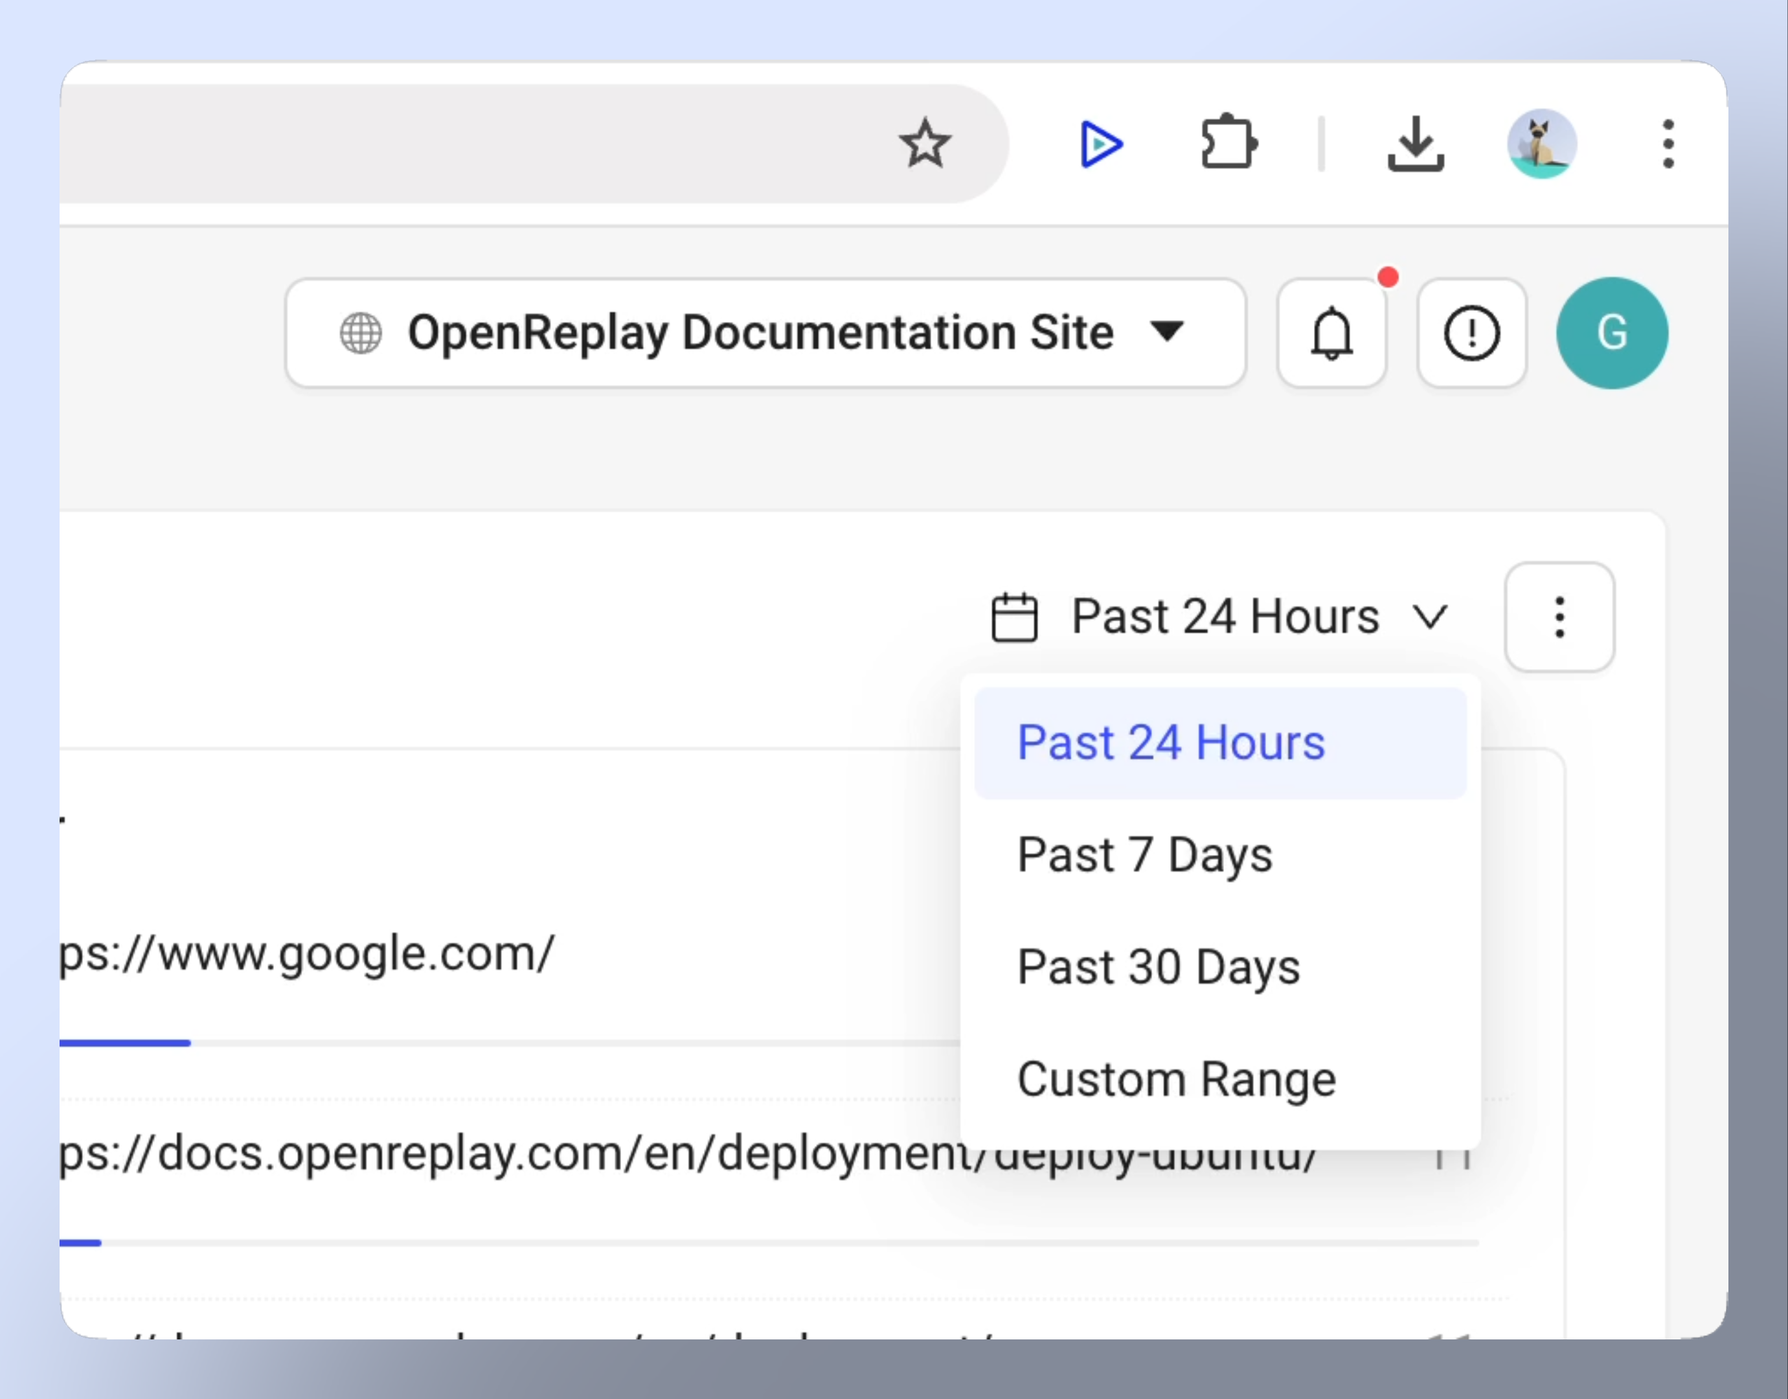Viewport: 1788px width, 1399px height.
Task: Show browser downloads
Action: coord(1416,144)
